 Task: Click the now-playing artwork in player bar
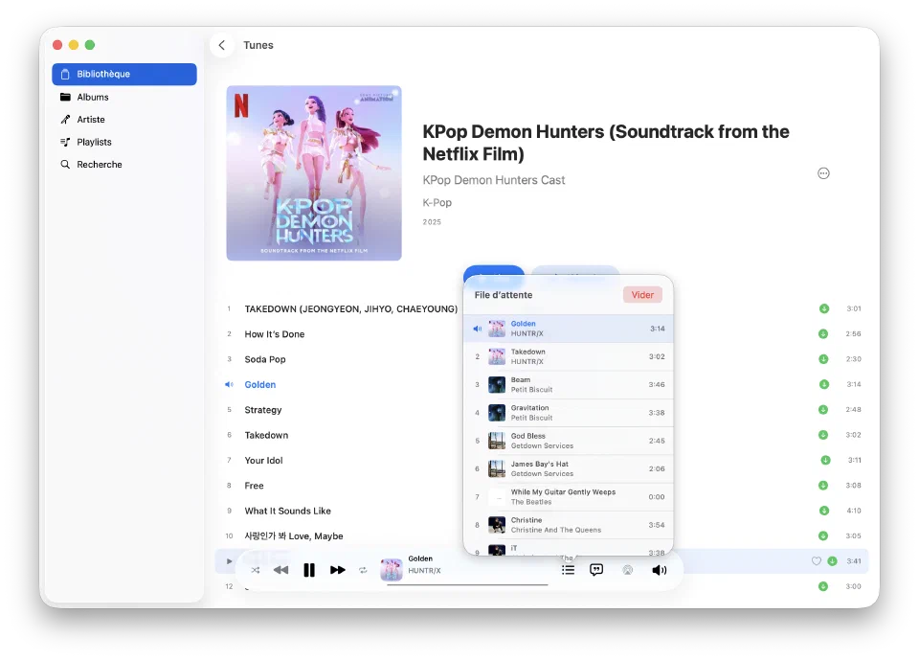point(392,569)
